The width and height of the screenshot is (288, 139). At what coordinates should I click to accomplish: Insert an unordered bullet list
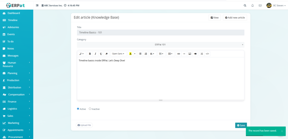coord(140,54)
